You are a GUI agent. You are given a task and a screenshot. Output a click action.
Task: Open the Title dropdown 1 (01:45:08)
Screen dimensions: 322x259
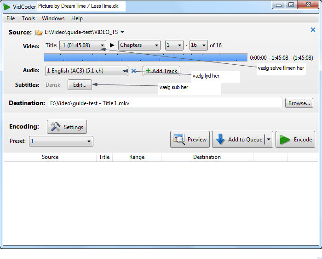tap(83, 45)
